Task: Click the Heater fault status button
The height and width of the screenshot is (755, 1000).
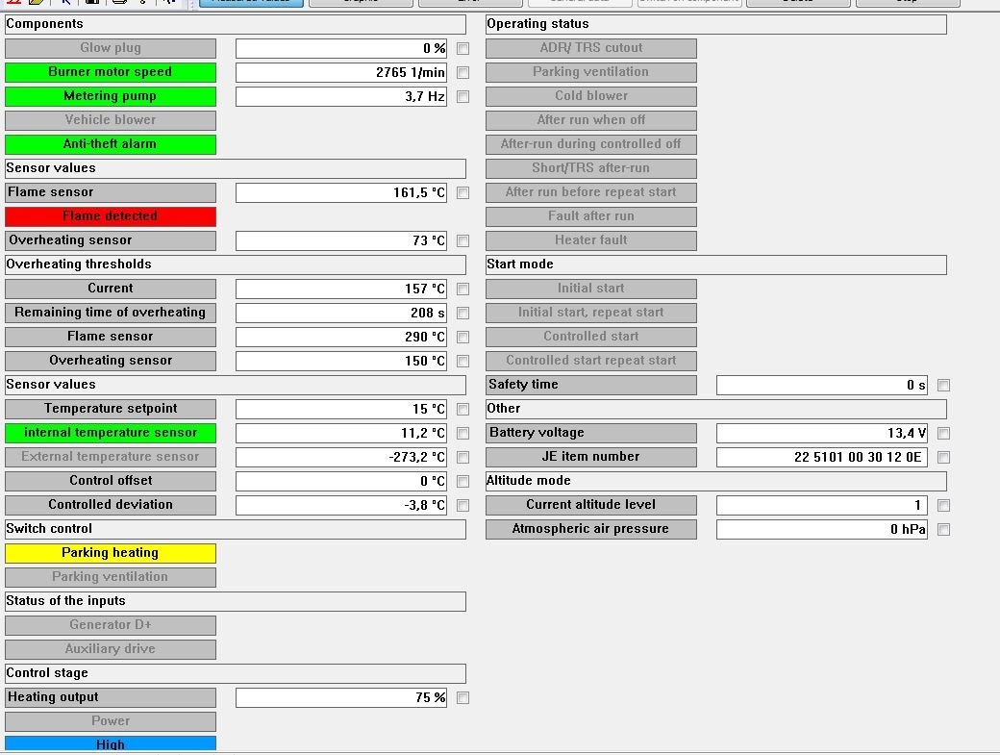Action: [590, 240]
